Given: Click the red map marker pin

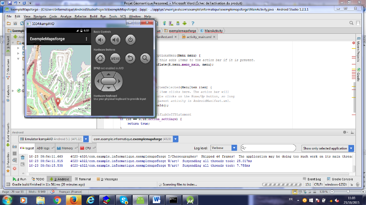Looking at the screenshot, I should (x=58, y=100).
